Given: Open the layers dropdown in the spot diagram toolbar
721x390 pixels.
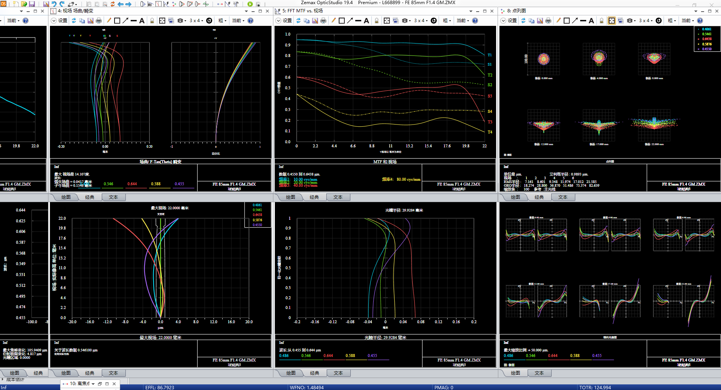Looking at the screenshot, I should click(631, 21).
